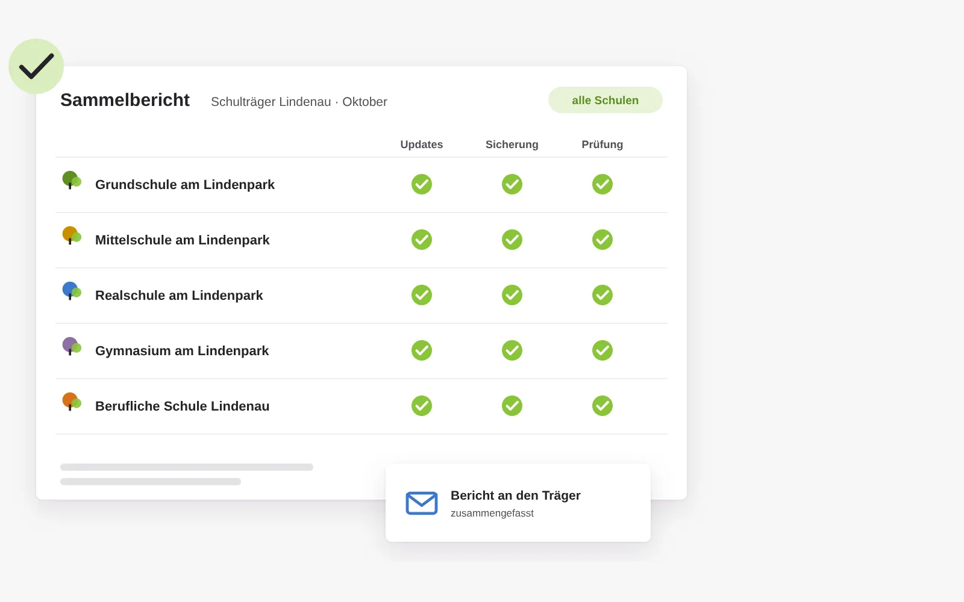Click the Updates checkmark for Gymnasium am Lindenpark
964x602 pixels.
pos(422,350)
